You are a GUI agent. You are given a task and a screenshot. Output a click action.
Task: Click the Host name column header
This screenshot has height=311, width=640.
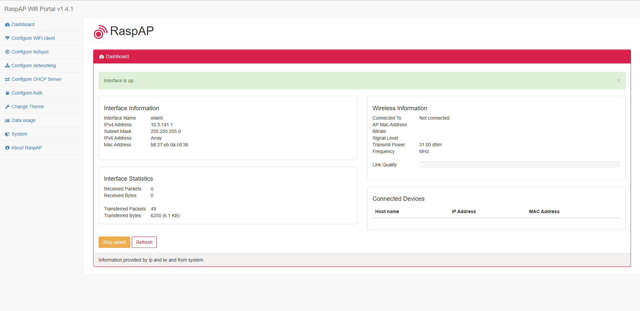pos(387,211)
